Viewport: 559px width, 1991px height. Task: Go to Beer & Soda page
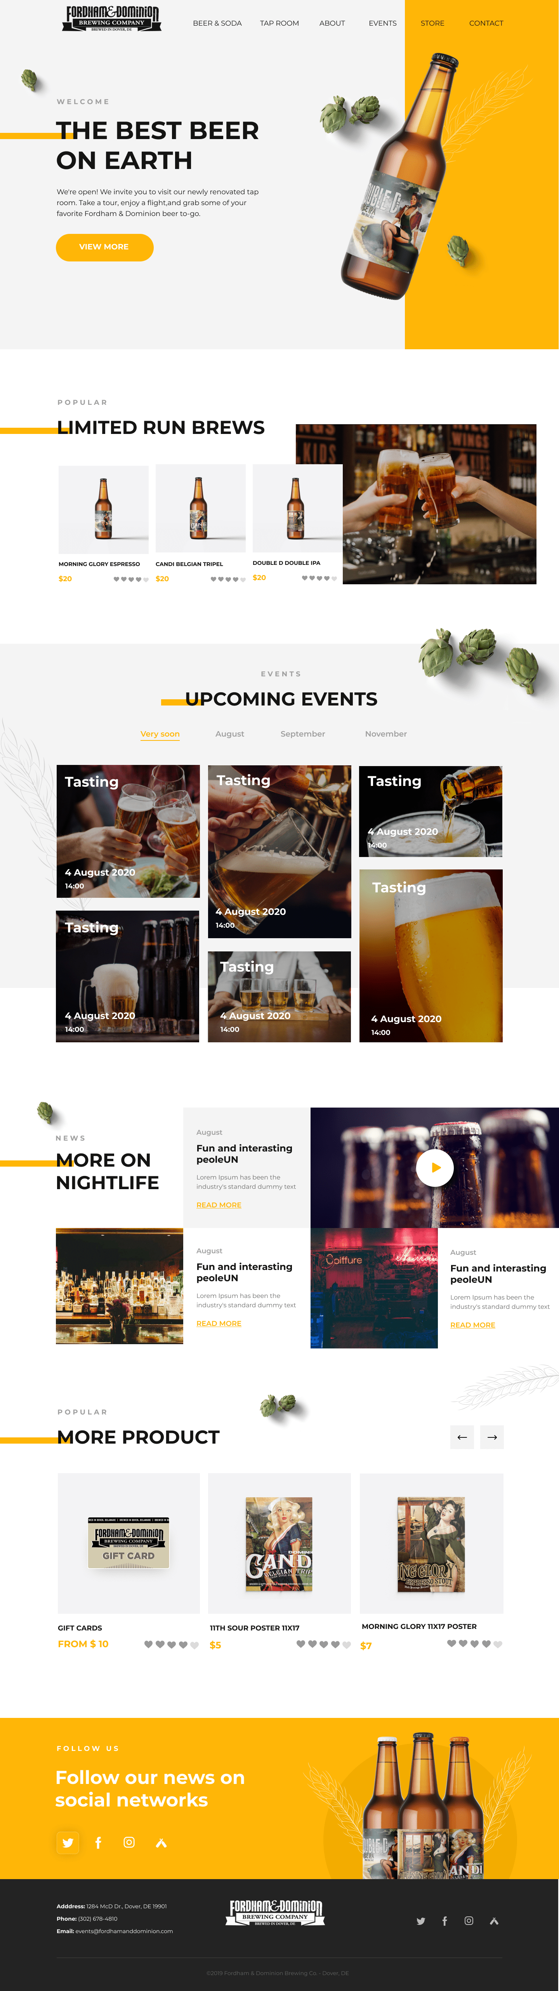(217, 23)
